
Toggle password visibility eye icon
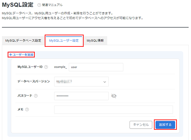(x=114, y=96)
